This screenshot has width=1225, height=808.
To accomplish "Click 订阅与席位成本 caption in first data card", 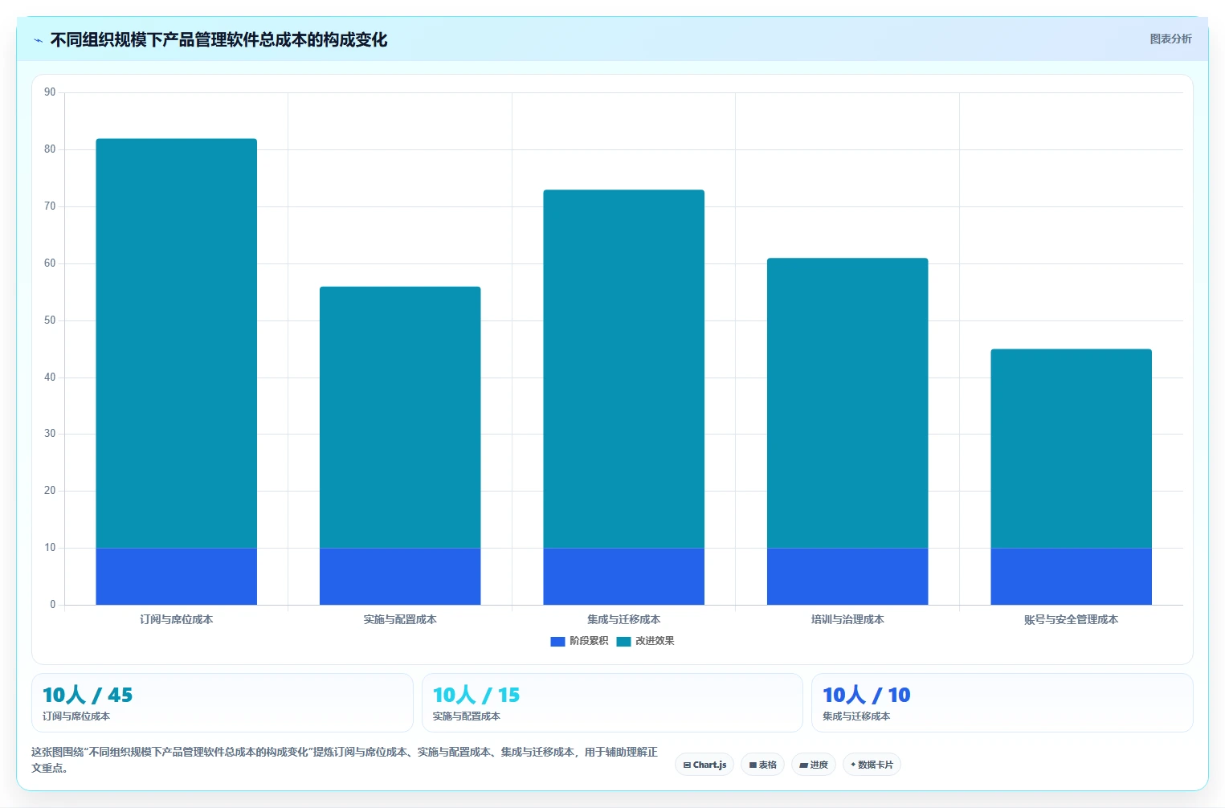I will [x=76, y=716].
